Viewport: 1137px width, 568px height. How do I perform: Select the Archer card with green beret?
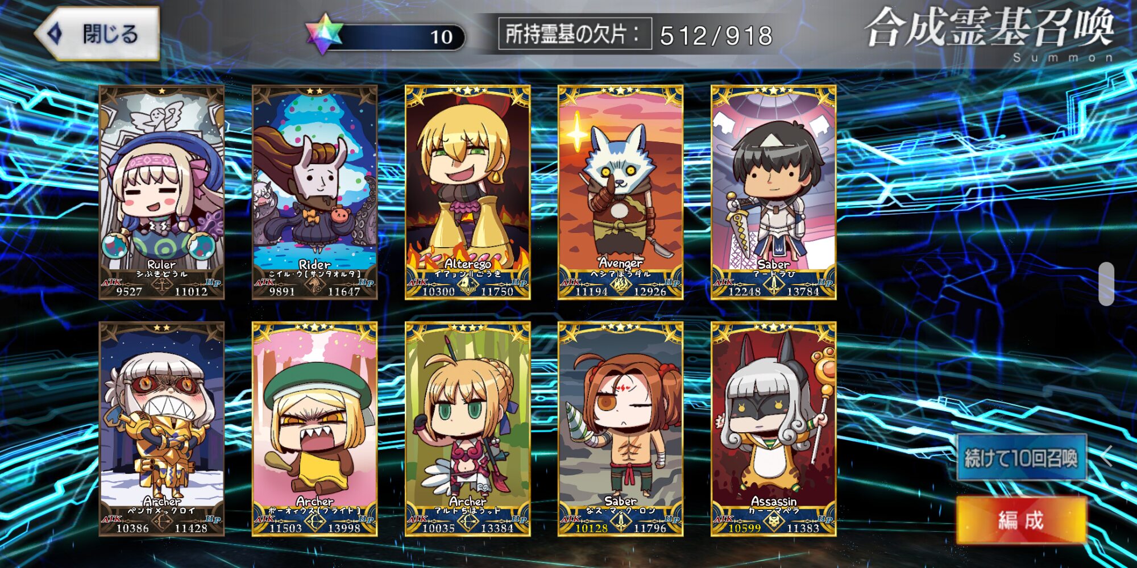314,429
